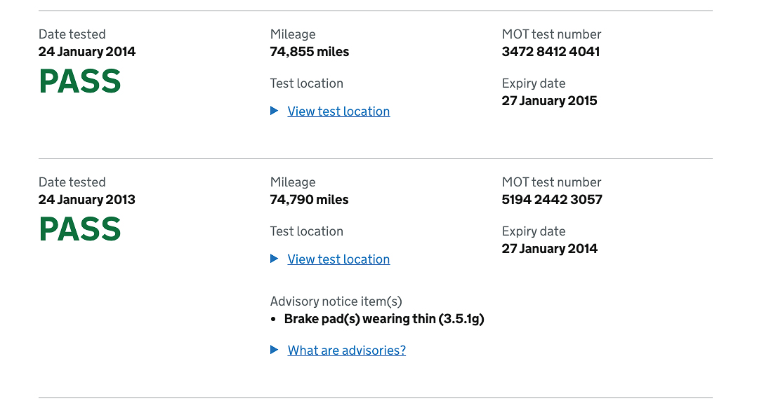This screenshot has height=401, width=771.
Task: Open View test location under 74,855 miles
Action: (x=338, y=111)
